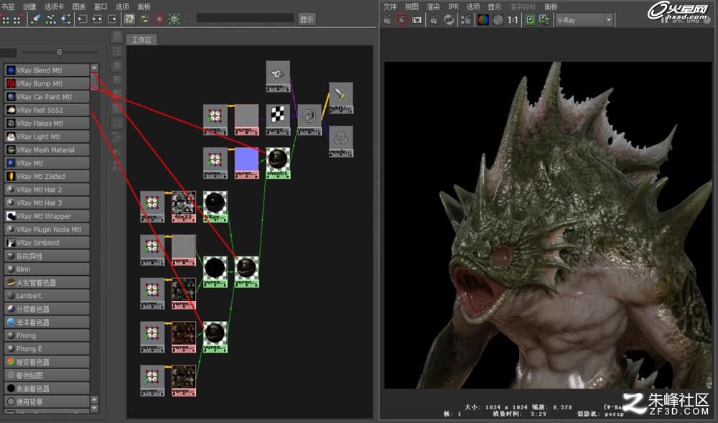The width and height of the screenshot is (718, 423).
Task: Click the refresh IPR image icon
Action: click(x=449, y=20)
